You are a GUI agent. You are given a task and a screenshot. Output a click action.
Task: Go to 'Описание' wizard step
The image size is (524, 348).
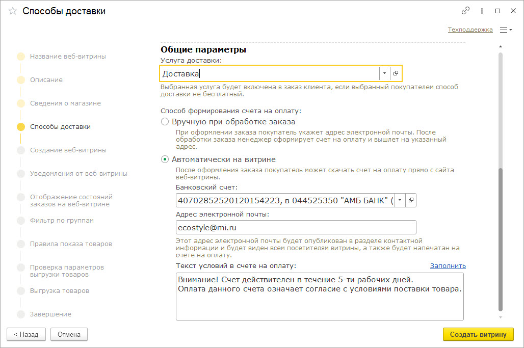(x=46, y=80)
